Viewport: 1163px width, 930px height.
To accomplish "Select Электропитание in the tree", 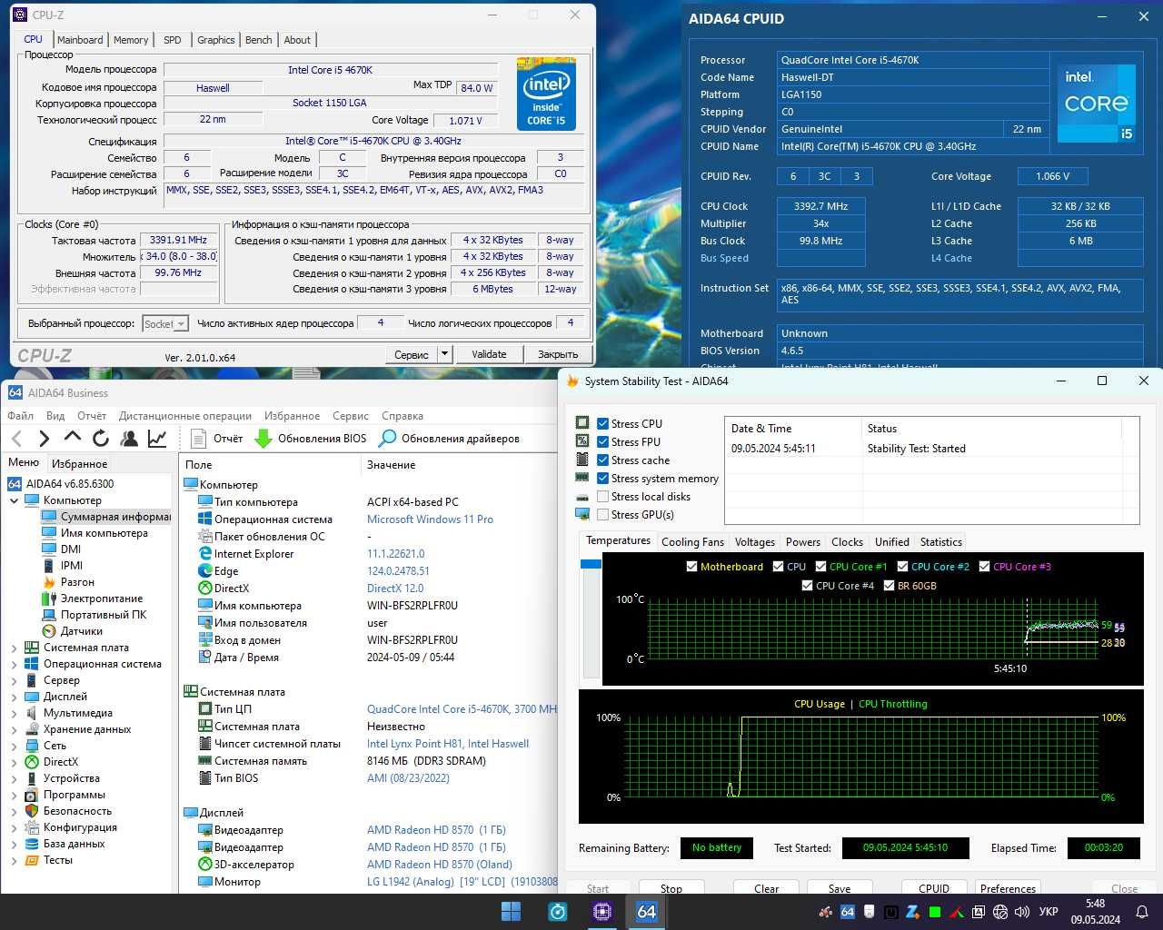I will coord(102,599).
